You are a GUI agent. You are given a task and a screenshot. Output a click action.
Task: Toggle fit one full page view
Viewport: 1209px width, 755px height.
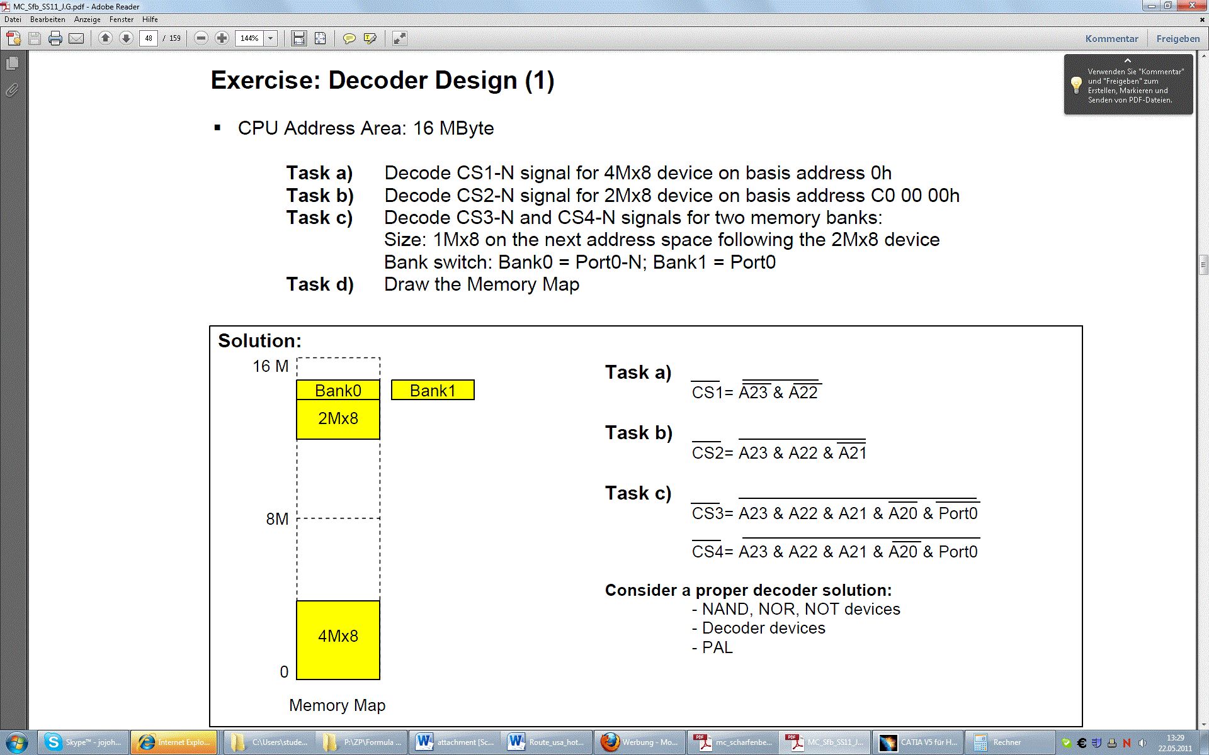[x=321, y=38]
